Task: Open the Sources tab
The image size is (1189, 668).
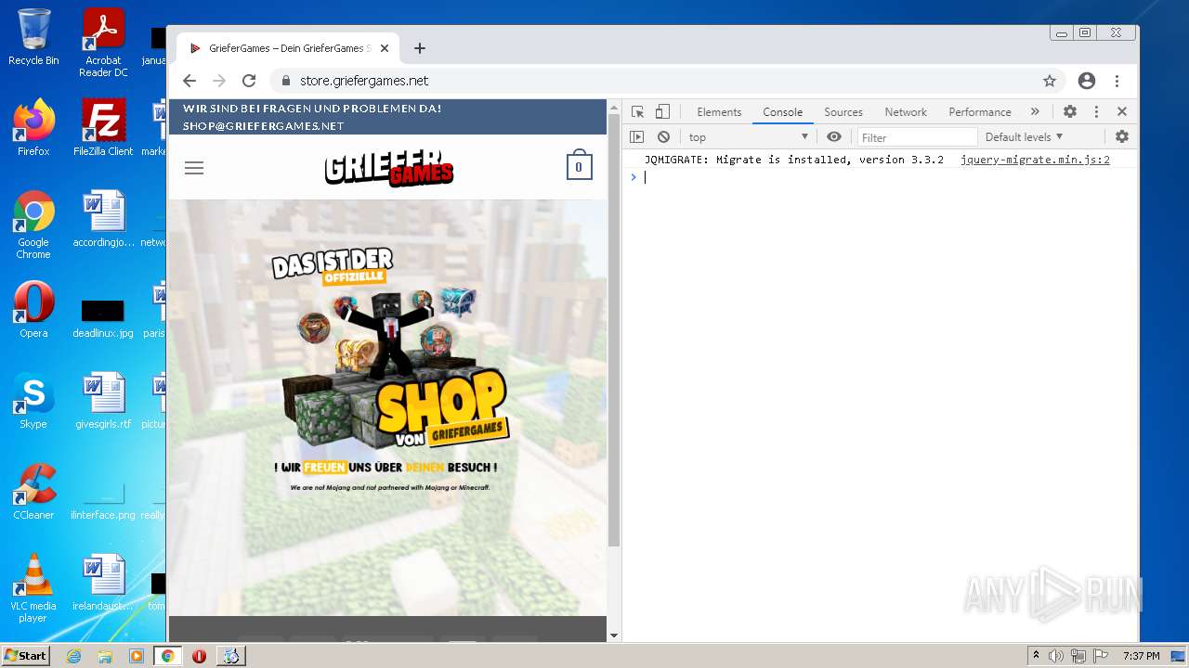Action: point(843,111)
